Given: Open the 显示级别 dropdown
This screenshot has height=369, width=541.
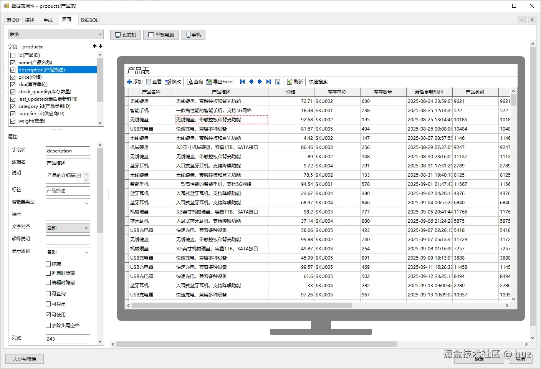Looking at the screenshot, I should tap(68, 252).
